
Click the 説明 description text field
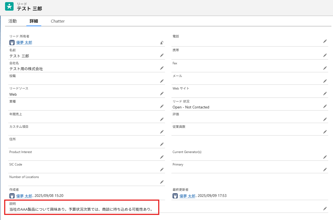coord(81,209)
